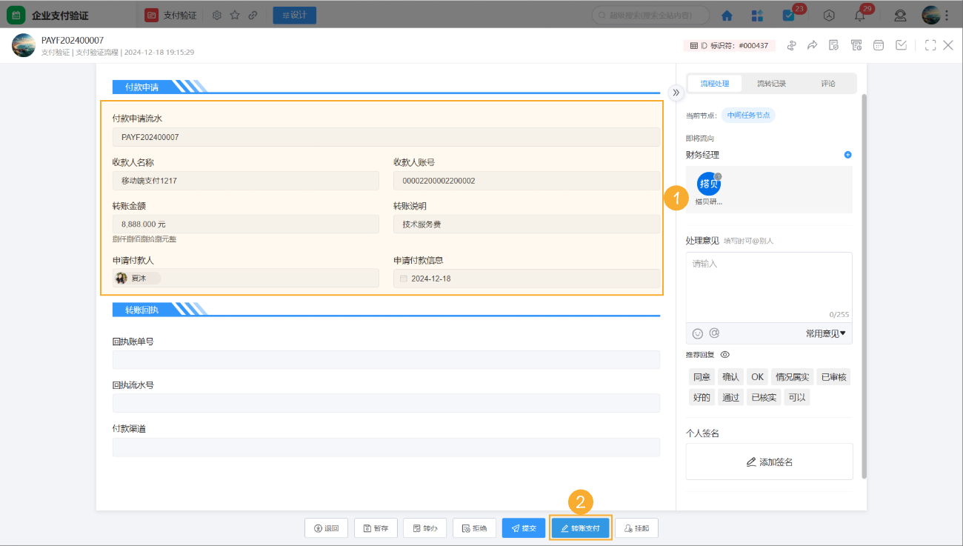Toggle the eye icon next to 推荐回复
This screenshot has height=546, width=963.
724,354
